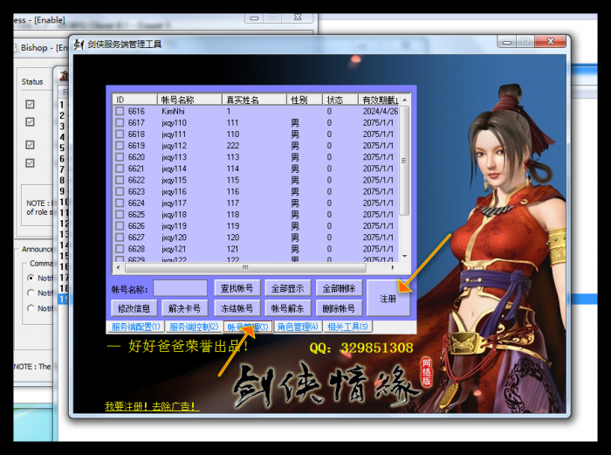Toggle the checkbox for ID 6623

tap(120, 192)
